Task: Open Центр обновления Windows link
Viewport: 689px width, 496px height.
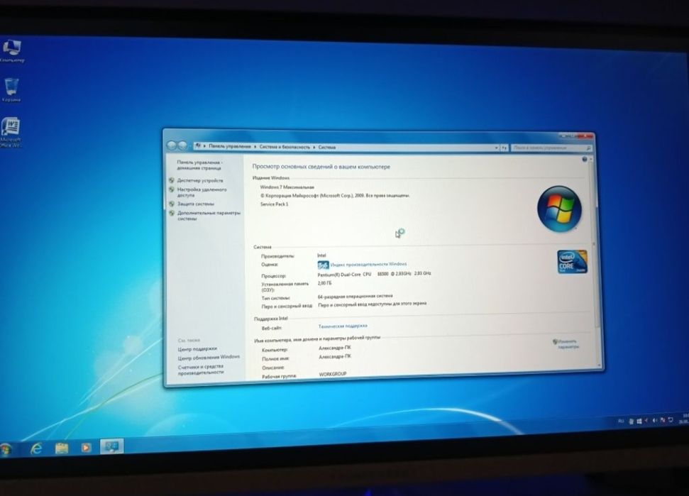Action: pyautogui.click(x=209, y=357)
